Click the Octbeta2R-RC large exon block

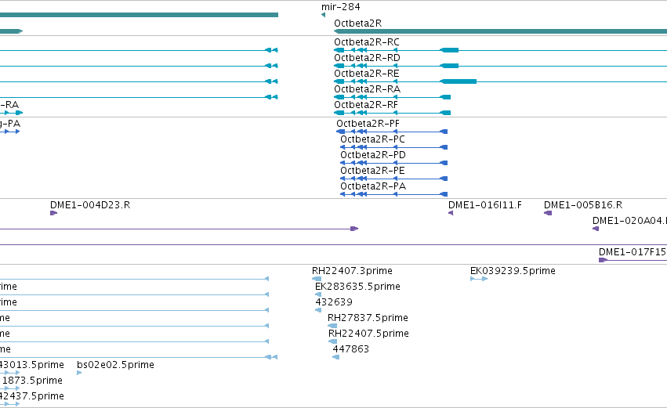click(x=449, y=50)
